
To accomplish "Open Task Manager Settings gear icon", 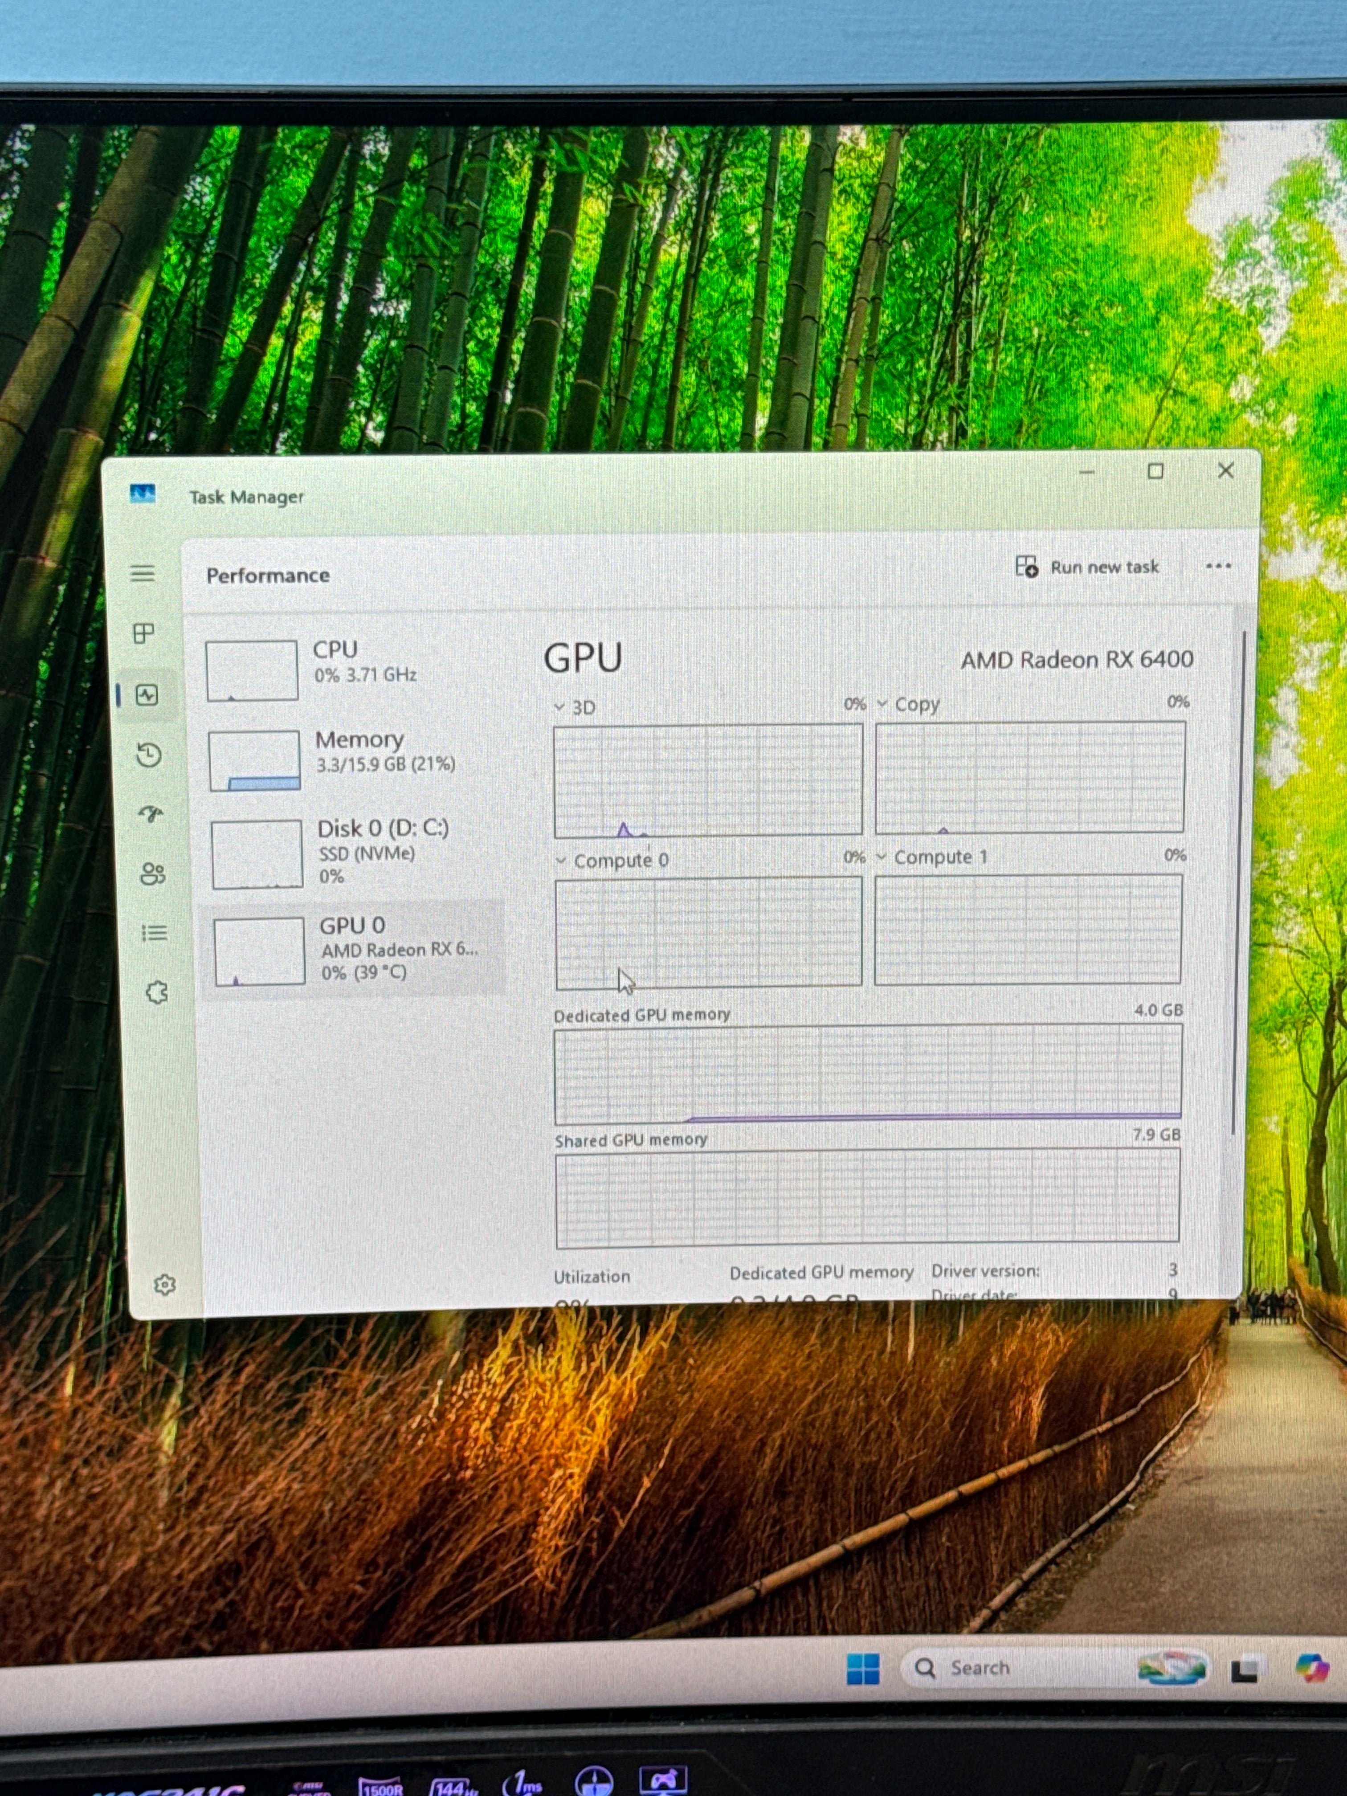I will (165, 1285).
